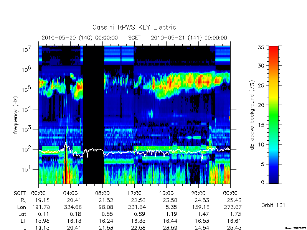This screenshot has width=307, height=230.
Task: Click the colorbar tick value 35
Action: (x=261, y=48)
